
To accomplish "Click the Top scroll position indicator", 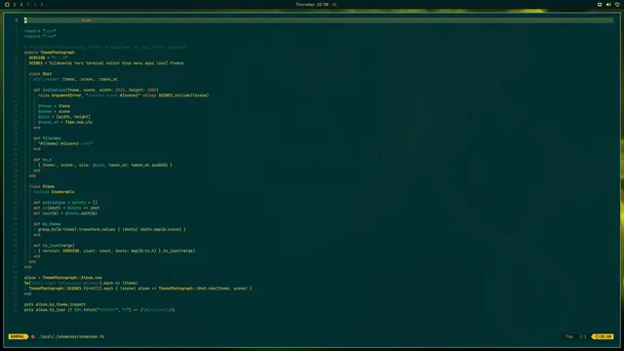I will click(x=569, y=336).
